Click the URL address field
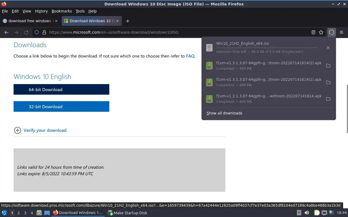The width and height of the screenshot is (348, 217). pyautogui.click(x=178, y=32)
